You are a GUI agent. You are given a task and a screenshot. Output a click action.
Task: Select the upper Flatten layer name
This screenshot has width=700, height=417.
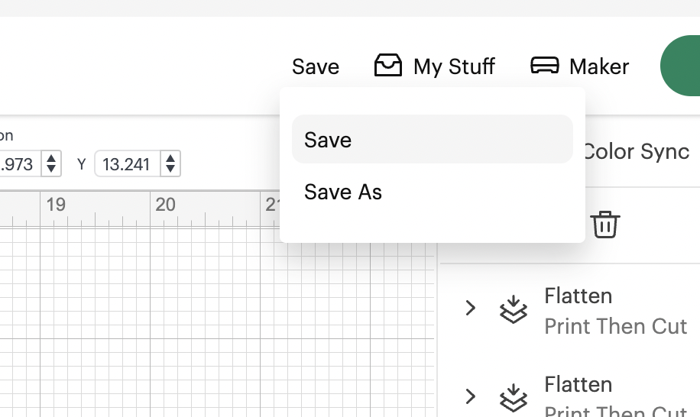tap(578, 296)
